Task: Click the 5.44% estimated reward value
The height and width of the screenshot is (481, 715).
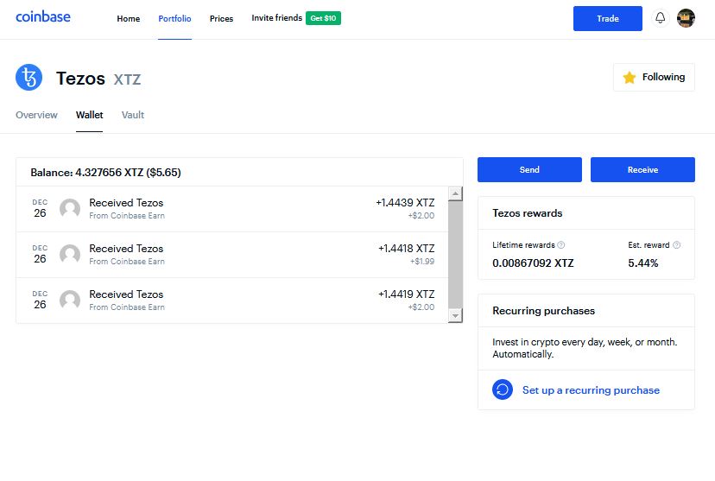Action: [643, 263]
